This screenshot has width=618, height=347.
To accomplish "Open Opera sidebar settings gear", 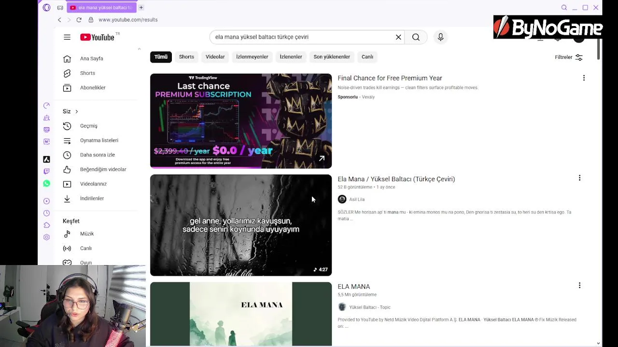I will (x=46, y=237).
